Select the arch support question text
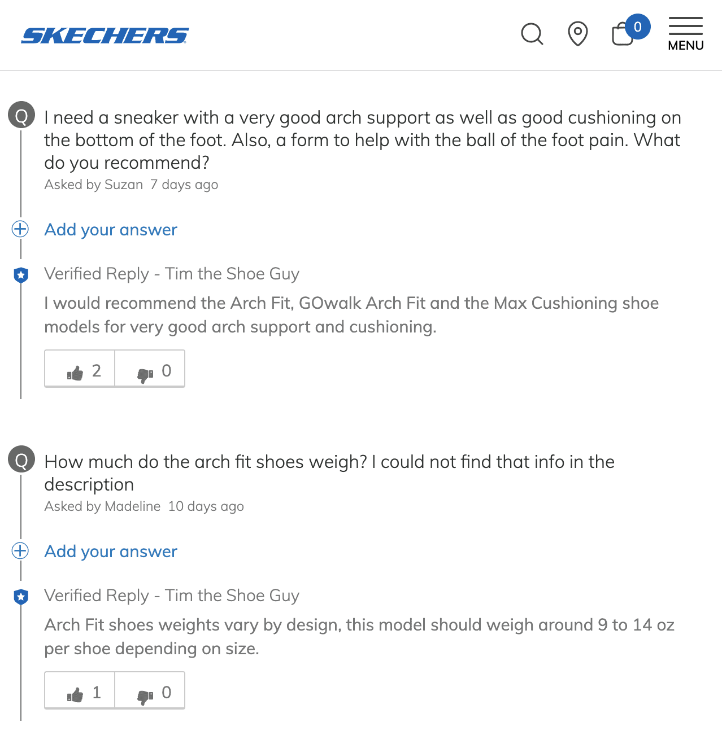Image resolution: width=722 pixels, height=744 pixels. (x=362, y=140)
